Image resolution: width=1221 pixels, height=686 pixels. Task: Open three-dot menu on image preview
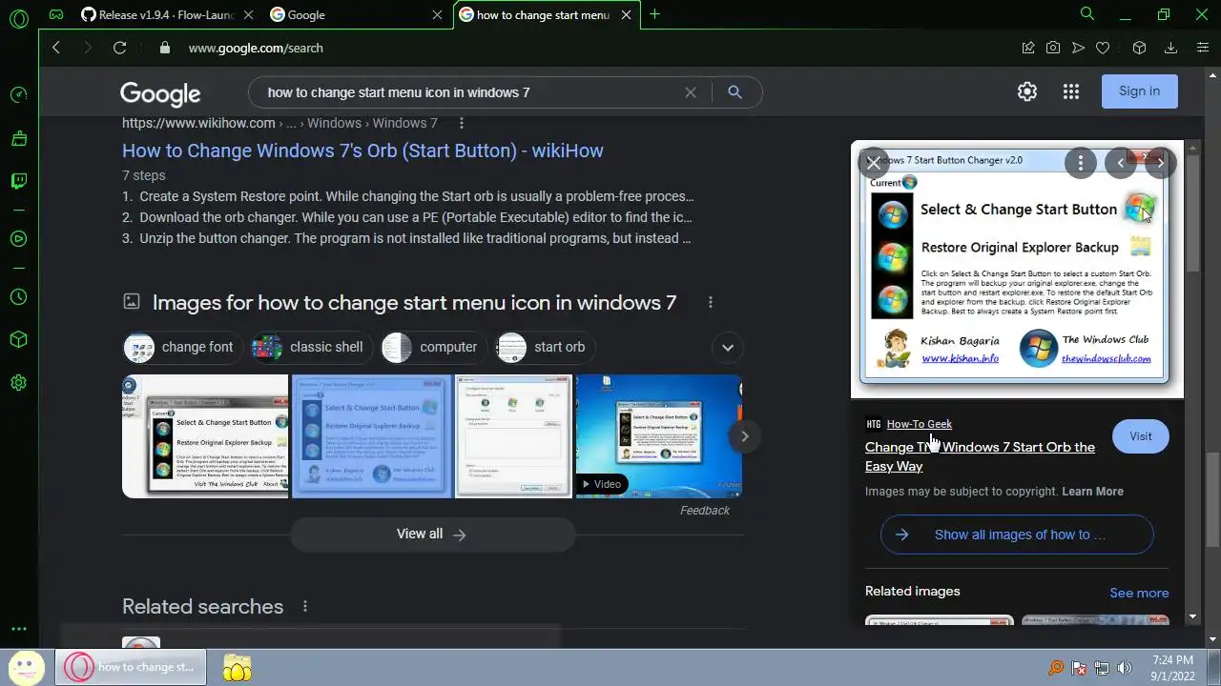[1080, 163]
